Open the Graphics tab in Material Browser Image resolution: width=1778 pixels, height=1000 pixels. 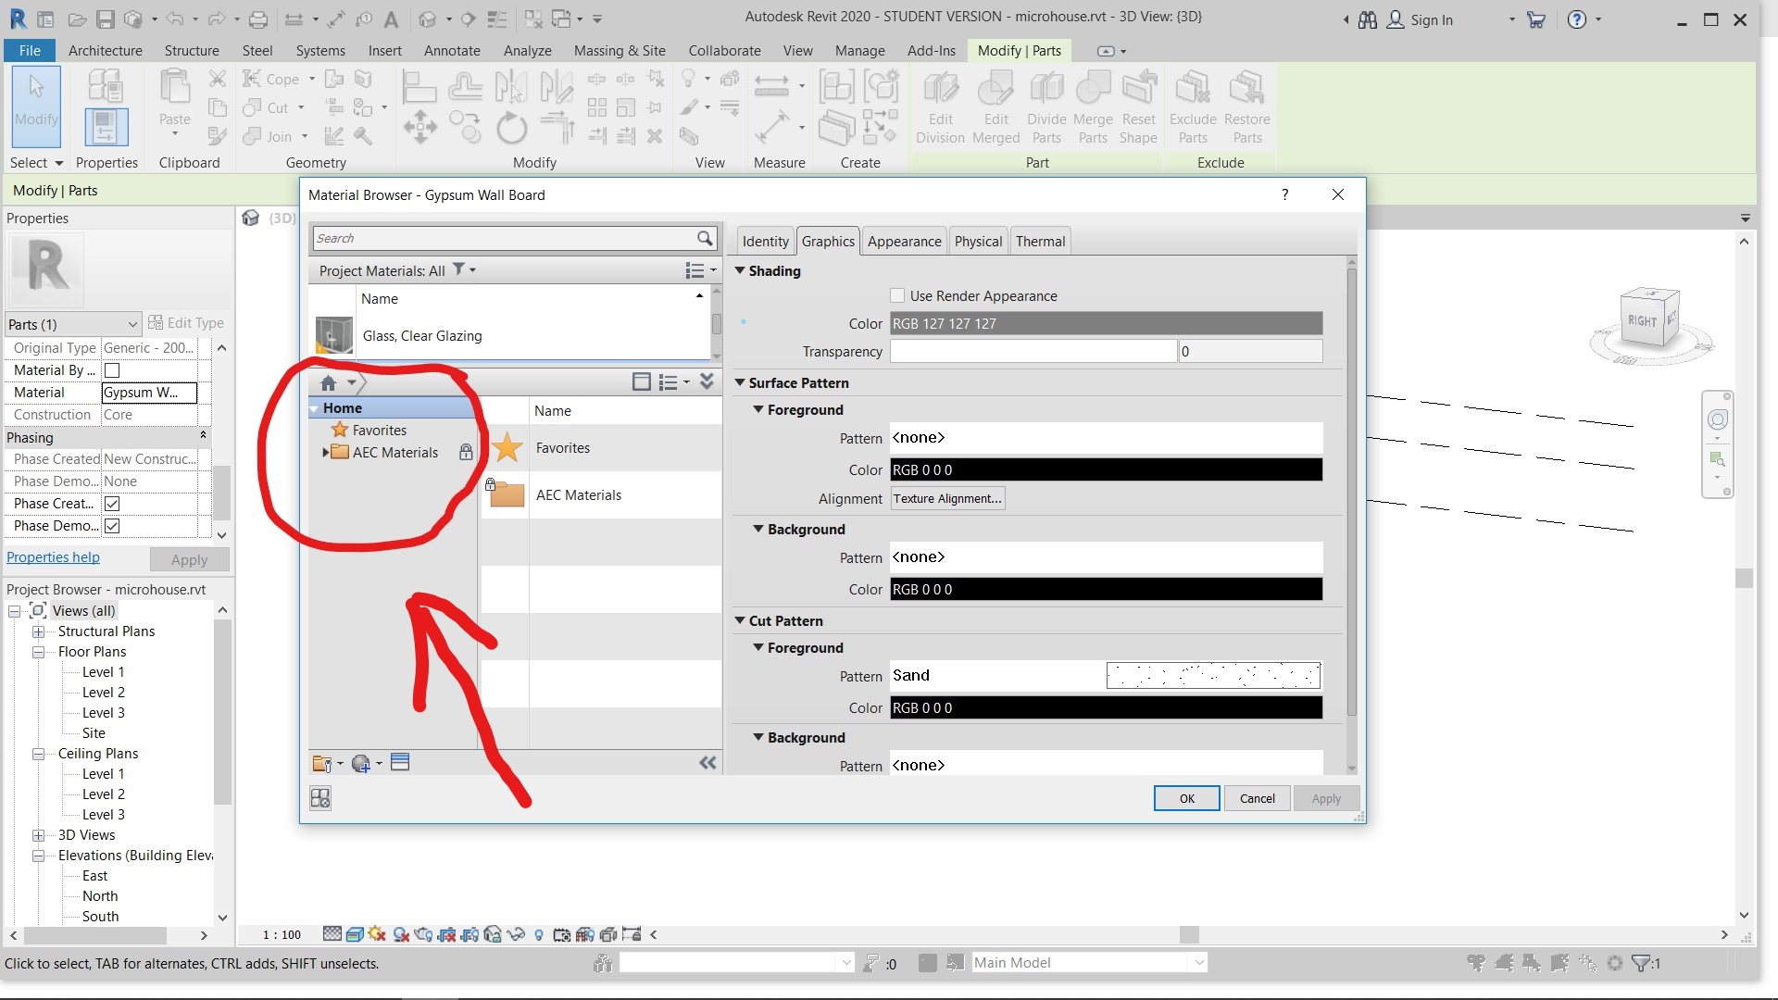(828, 241)
